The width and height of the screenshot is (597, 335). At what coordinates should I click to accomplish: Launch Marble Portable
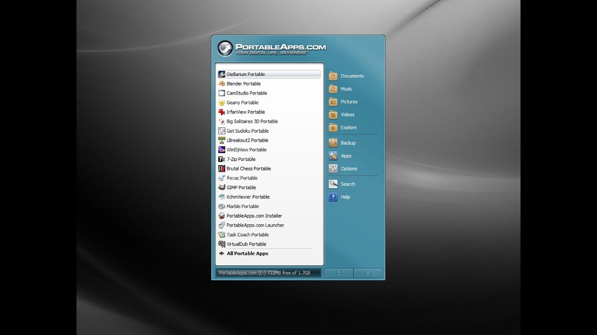coord(243,206)
